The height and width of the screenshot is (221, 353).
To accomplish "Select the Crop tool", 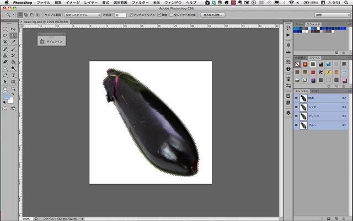I will coord(4,41).
